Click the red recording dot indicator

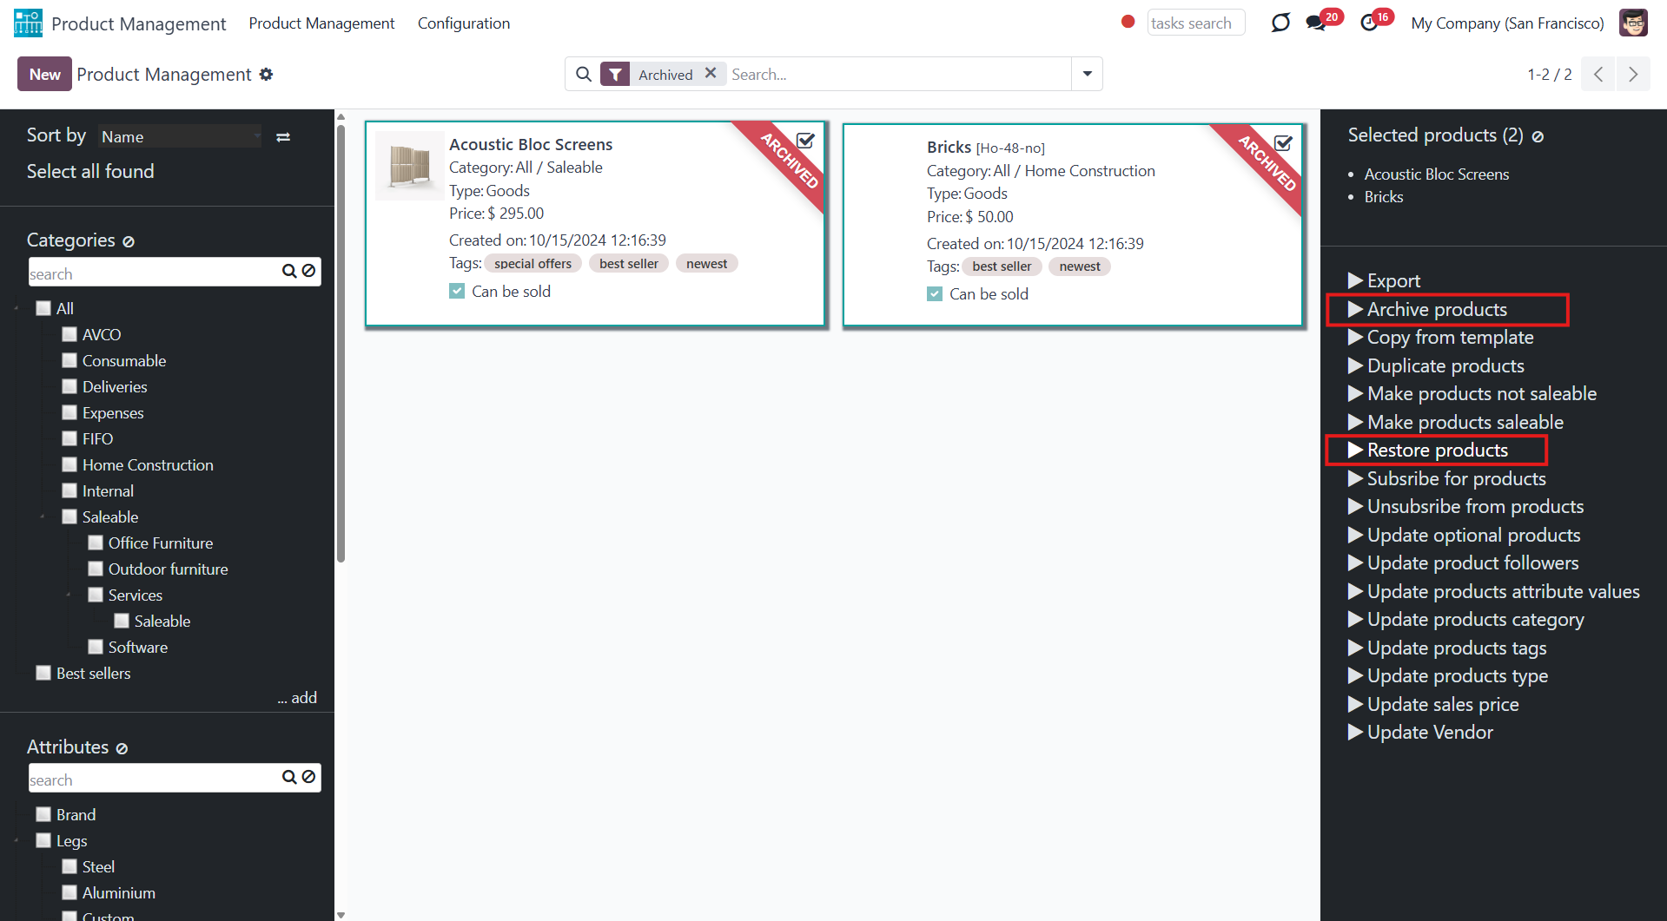(1128, 23)
